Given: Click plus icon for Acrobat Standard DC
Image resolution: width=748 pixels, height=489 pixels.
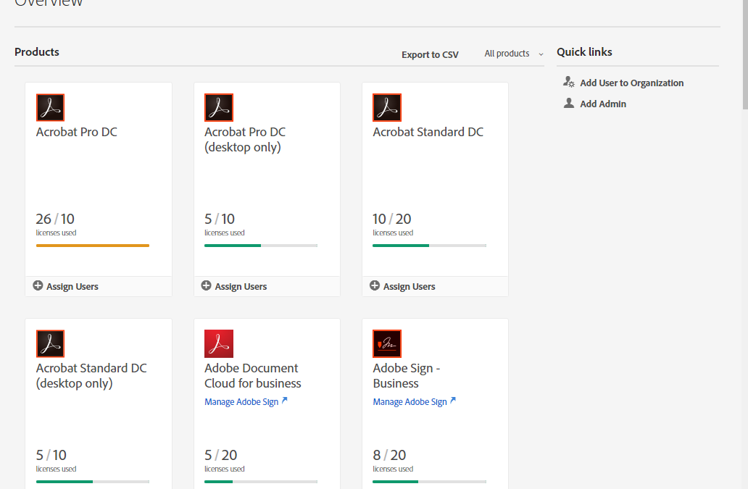Looking at the screenshot, I should coord(375,286).
